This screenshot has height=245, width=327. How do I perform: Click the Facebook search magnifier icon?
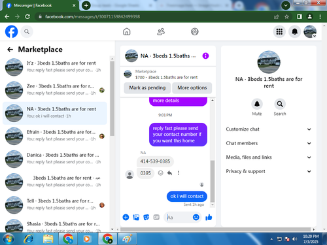point(27,32)
